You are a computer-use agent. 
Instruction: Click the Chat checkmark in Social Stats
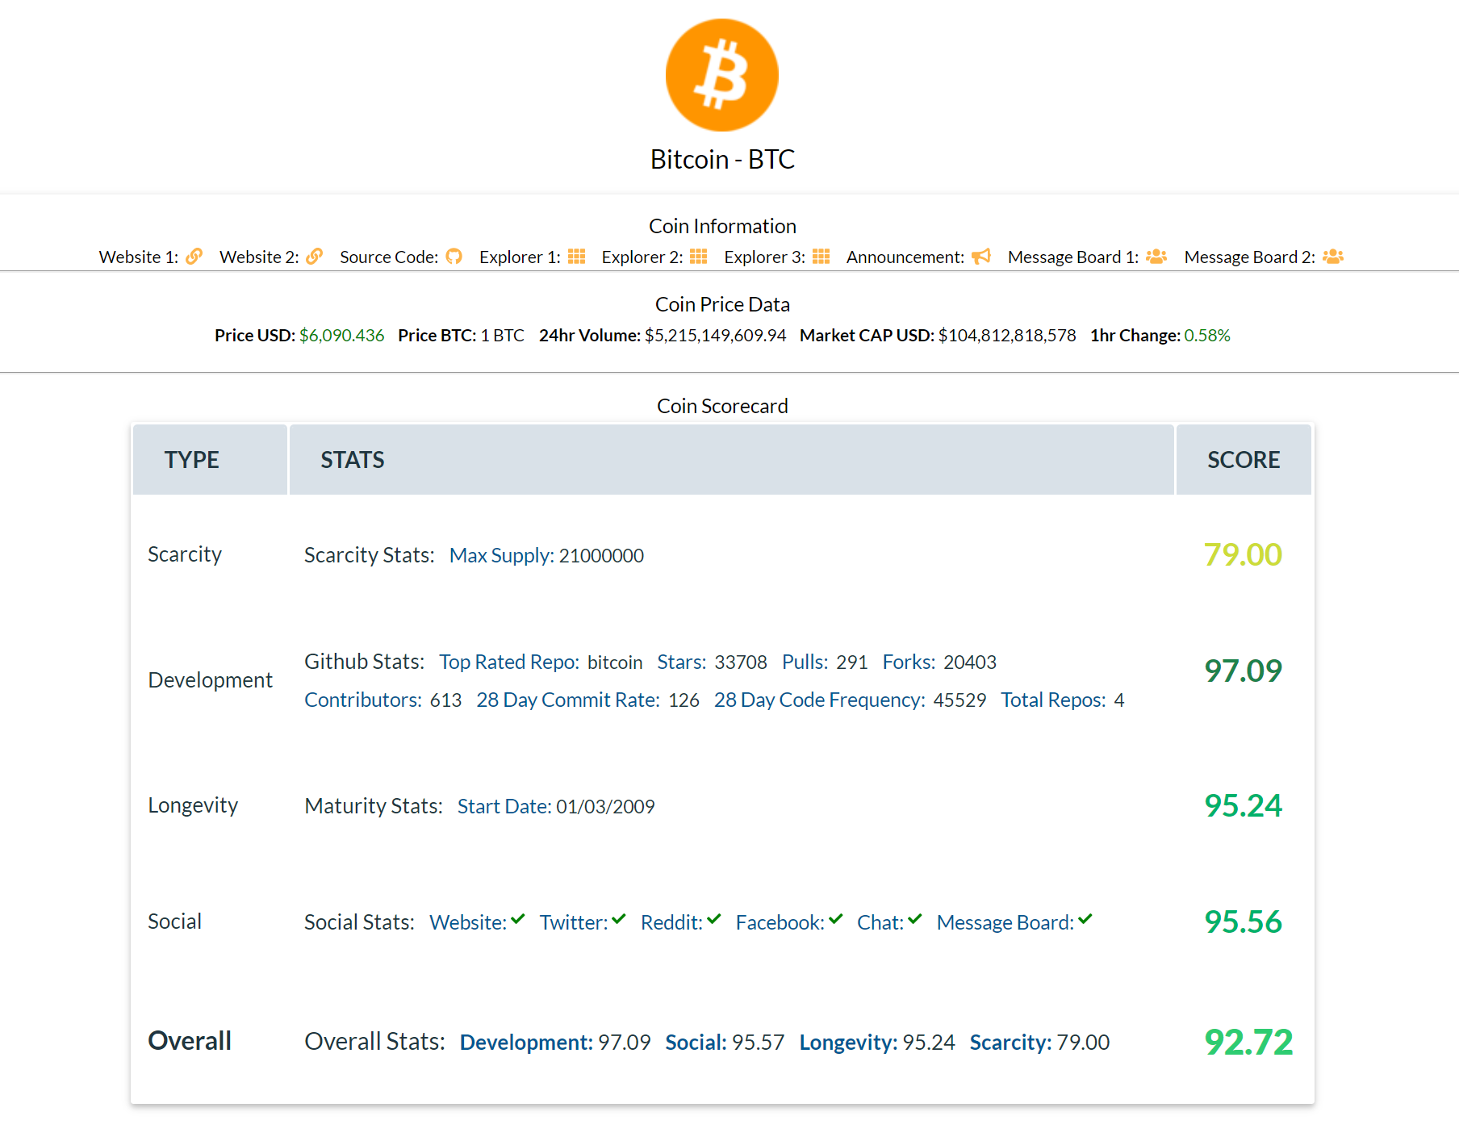915,919
